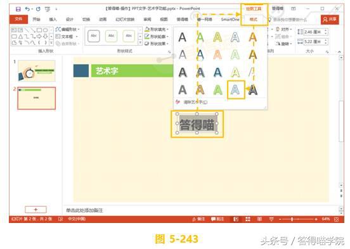The width and height of the screenshot is (350, 249).
Task: Switch to the 切换 (Transitions) tab
Action: 86,20
